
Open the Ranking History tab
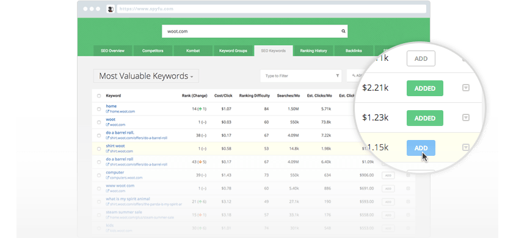(313, 51)
